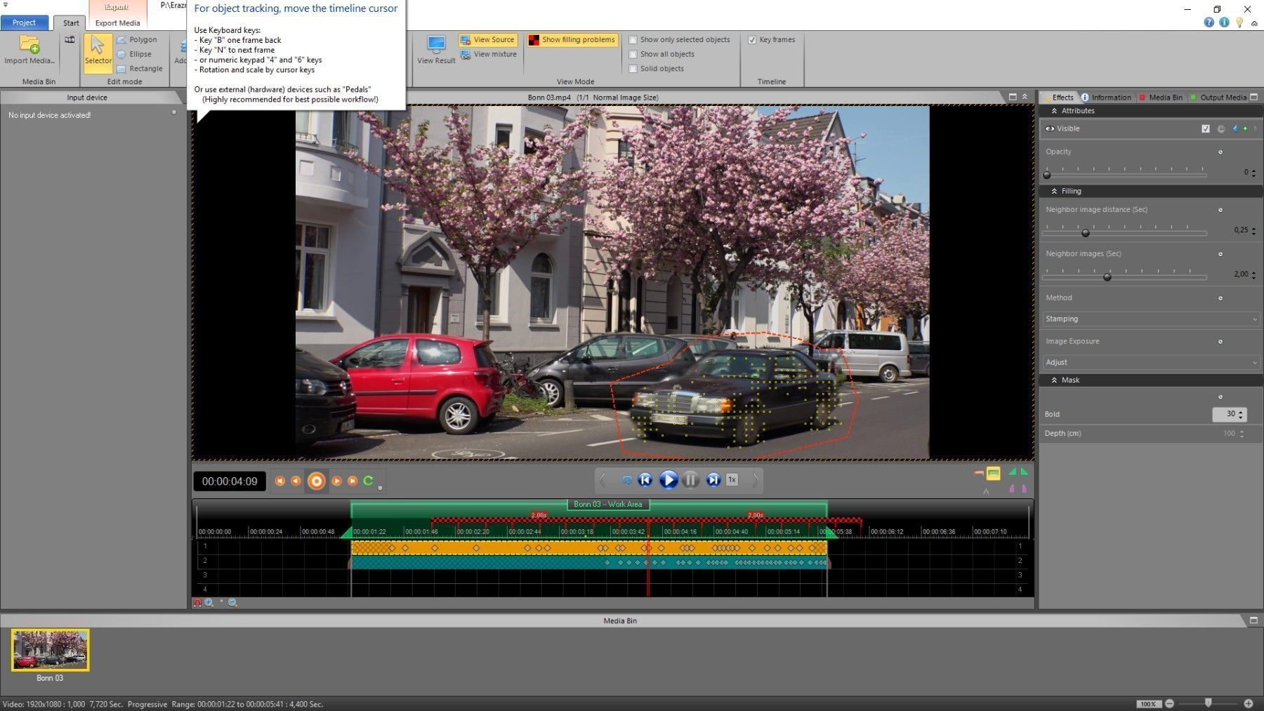
Task: Click the Import Media icon
Action: point(29,45)
